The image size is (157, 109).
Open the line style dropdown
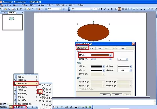(131, 66)
